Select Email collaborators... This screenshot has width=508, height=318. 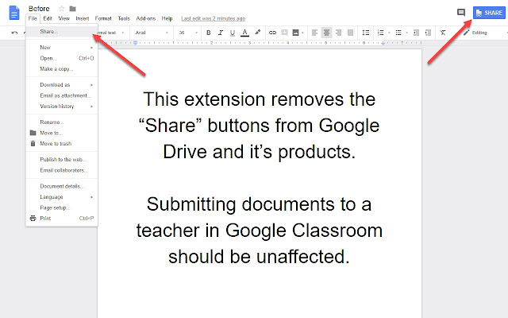click(62, 170)
